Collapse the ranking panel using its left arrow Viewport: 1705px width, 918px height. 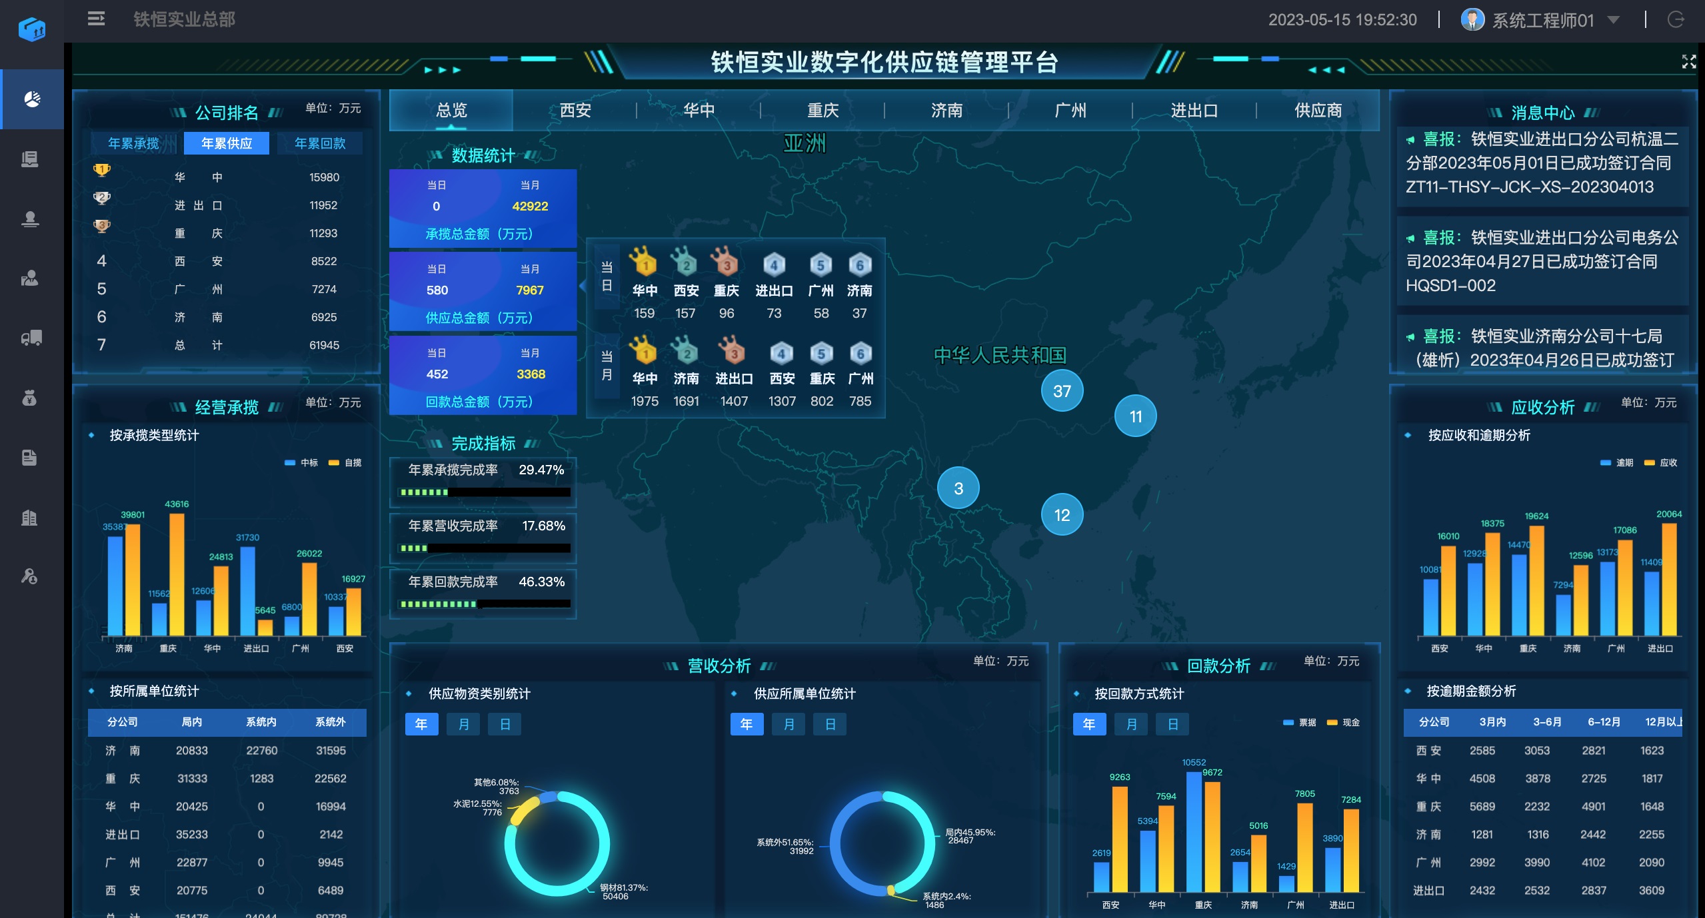pyautogui.click(x=584, y=286)
